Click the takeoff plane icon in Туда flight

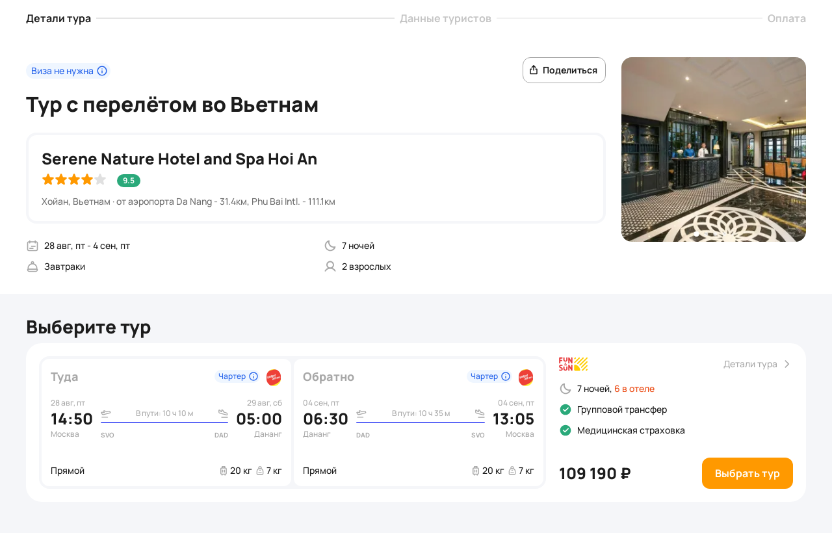106,413
